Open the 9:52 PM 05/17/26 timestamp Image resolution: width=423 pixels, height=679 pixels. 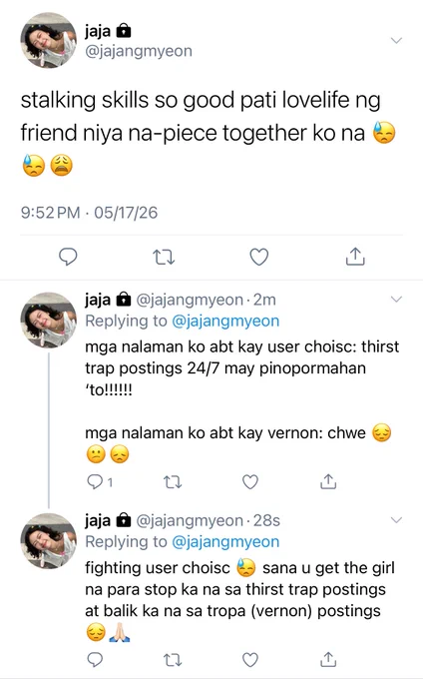pyautogui.click(x=89, y=213)
